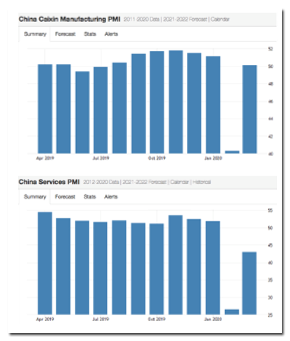
Task: Switch to Forecast tab in Services PMI
Action: click(x=65, y=197)
